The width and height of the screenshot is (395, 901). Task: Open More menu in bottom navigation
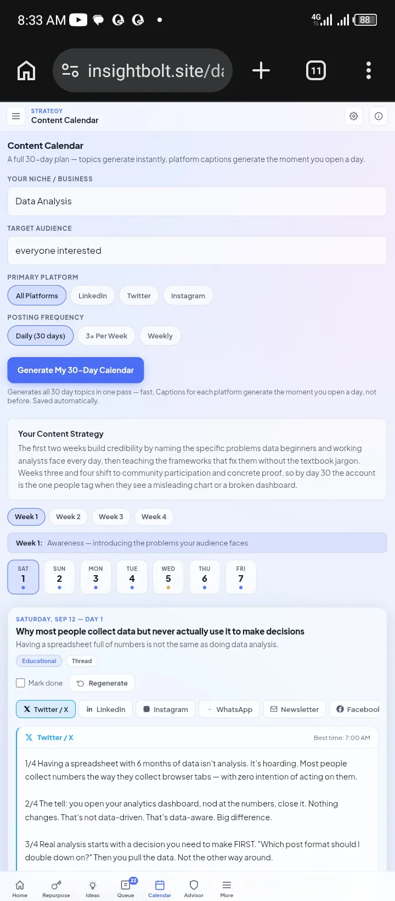(227, 888)
